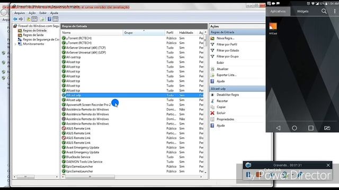Select the AirServer Universal (x64) (TCP) rule
Screen dimensions: 339x190
pos(86,47)
